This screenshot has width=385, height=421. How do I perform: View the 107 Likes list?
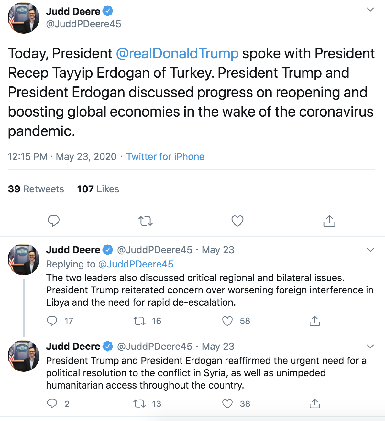tap(98, 189)
